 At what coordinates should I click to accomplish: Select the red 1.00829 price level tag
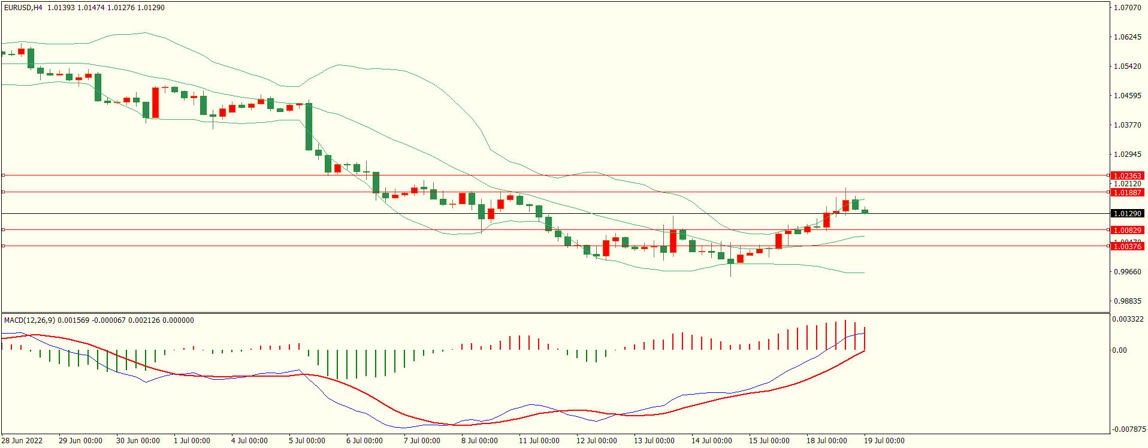click(x=1127, y=230)
